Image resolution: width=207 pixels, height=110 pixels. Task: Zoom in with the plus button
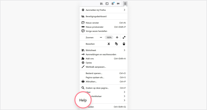pos(117,37)
